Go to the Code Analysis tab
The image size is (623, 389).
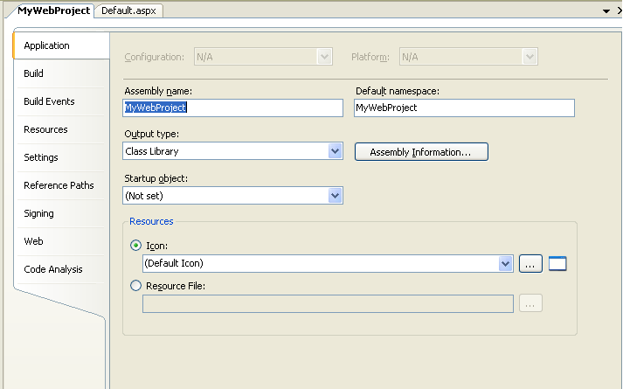coord(54,269)
